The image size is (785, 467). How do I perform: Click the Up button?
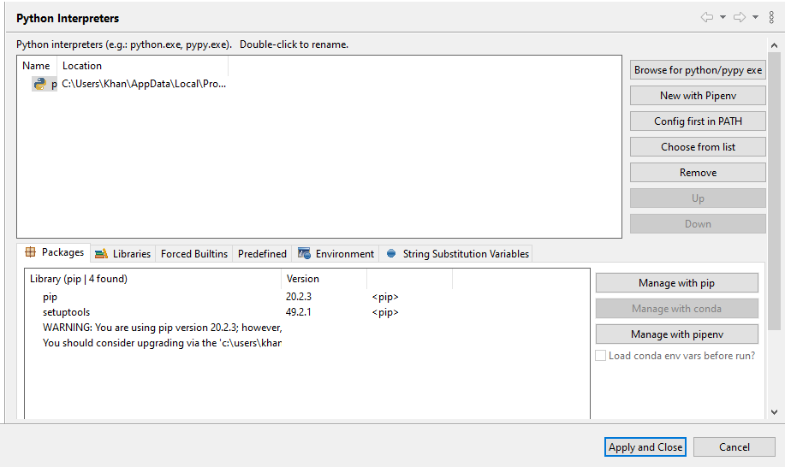pyautogui.click(x=698, y=198)
